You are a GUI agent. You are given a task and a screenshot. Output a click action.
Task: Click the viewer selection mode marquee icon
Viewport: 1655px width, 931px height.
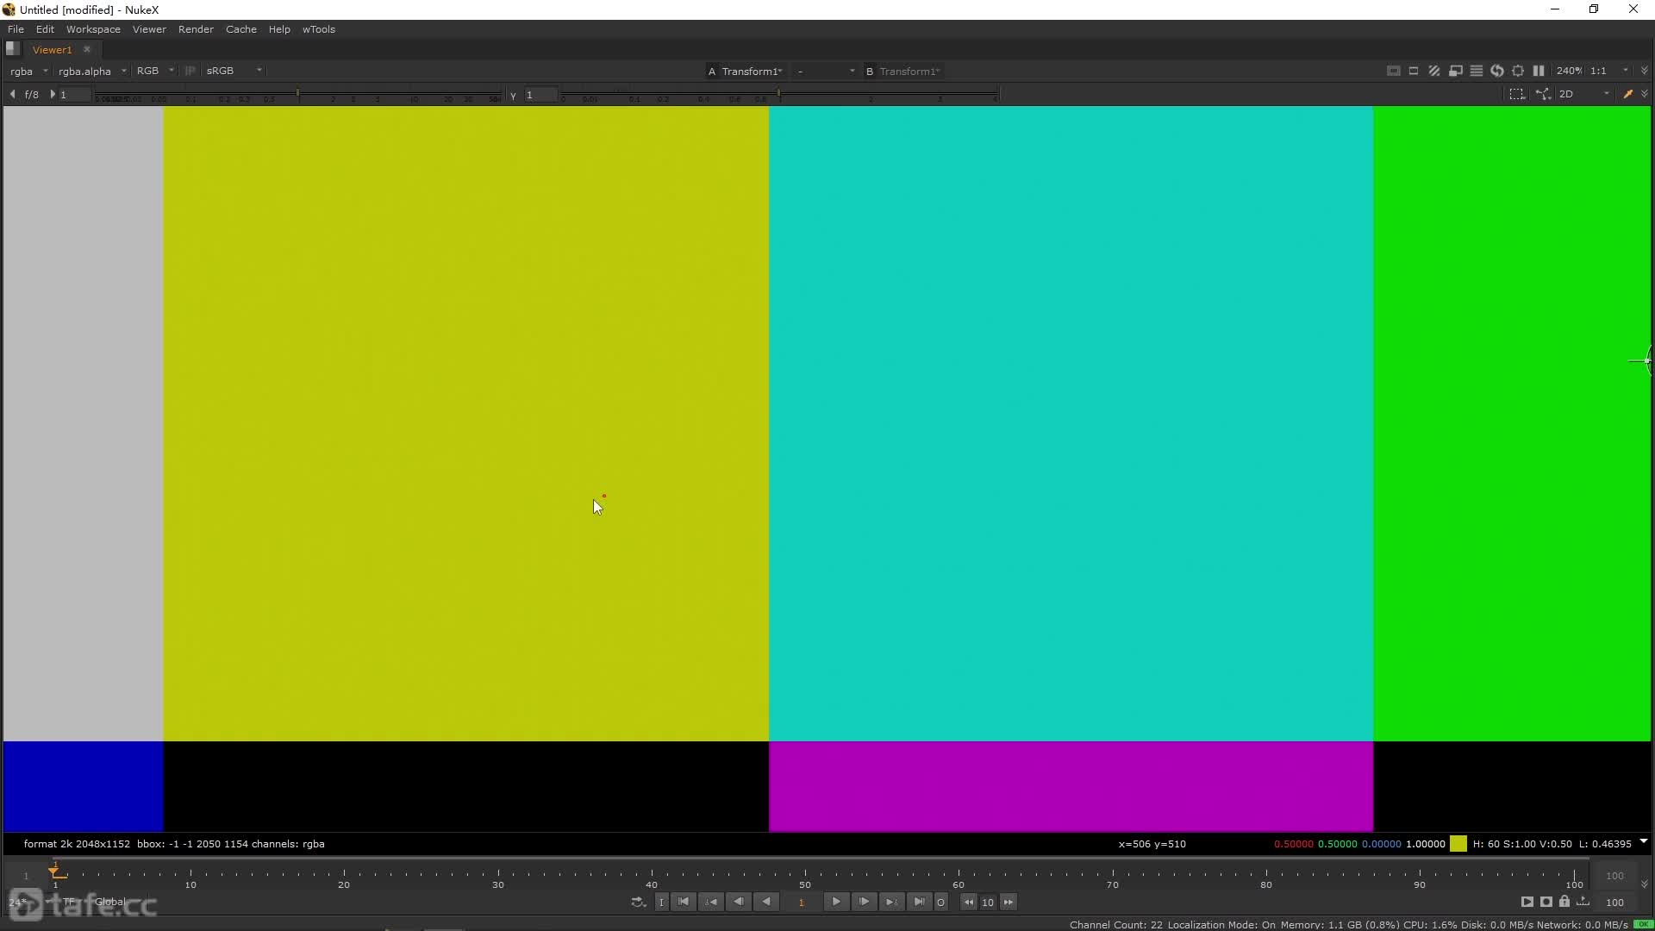(x=1517, y=94)
